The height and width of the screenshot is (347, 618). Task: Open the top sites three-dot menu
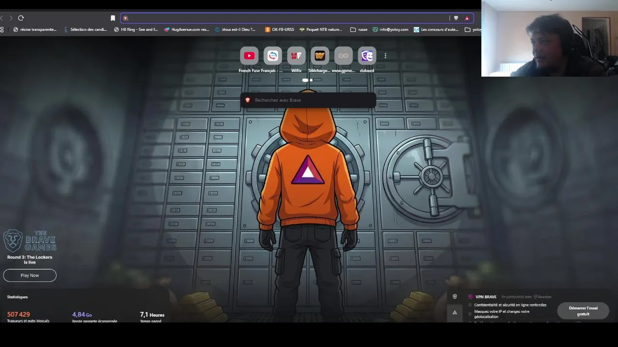[x=385, y=56]
